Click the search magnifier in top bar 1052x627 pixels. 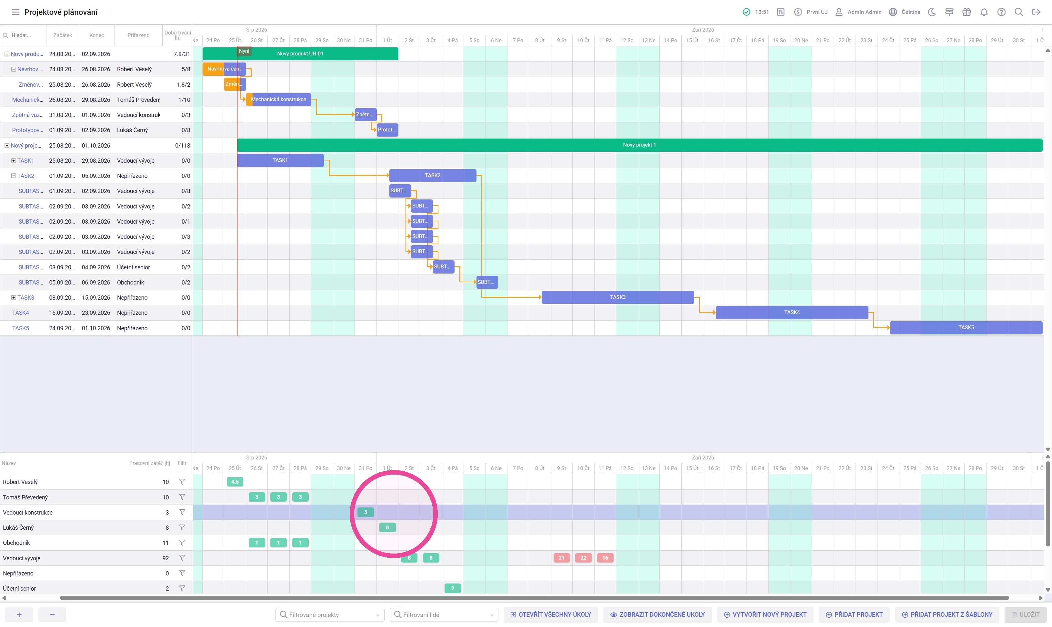(1018, 12)
